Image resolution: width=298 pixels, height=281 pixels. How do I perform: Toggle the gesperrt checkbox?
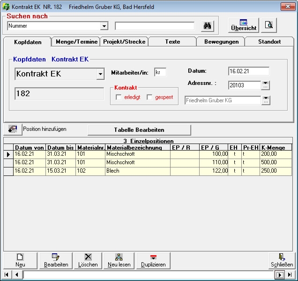149,97
